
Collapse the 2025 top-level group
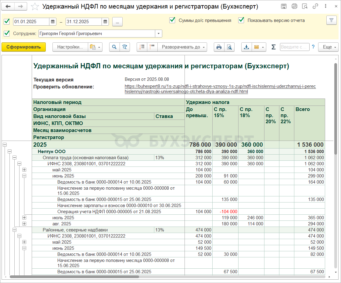point(5,145)
